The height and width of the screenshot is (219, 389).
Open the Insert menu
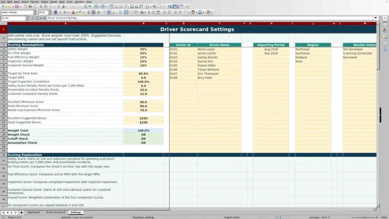tap(25, 2)
